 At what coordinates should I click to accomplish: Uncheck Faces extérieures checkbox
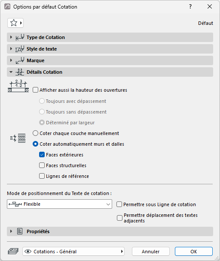pyautogui.click(x=42, y=155)
